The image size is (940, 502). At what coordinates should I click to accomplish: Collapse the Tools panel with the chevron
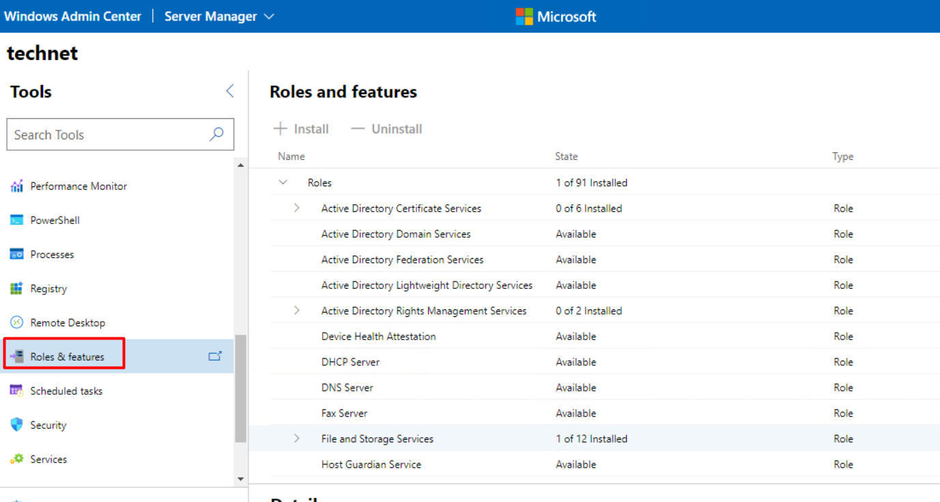point(230,91)
